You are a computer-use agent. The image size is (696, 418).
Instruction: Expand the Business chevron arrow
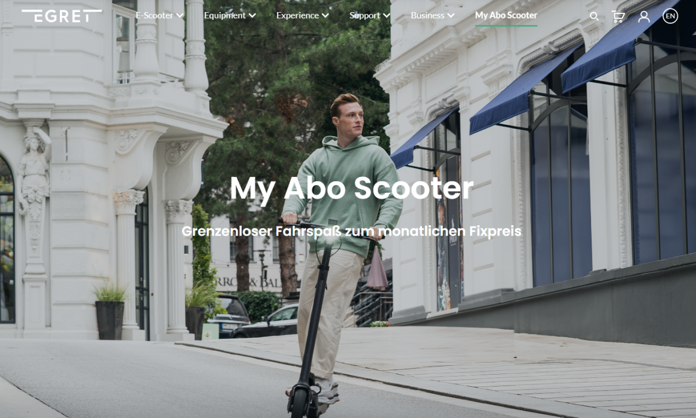click(x=450, y=15)
